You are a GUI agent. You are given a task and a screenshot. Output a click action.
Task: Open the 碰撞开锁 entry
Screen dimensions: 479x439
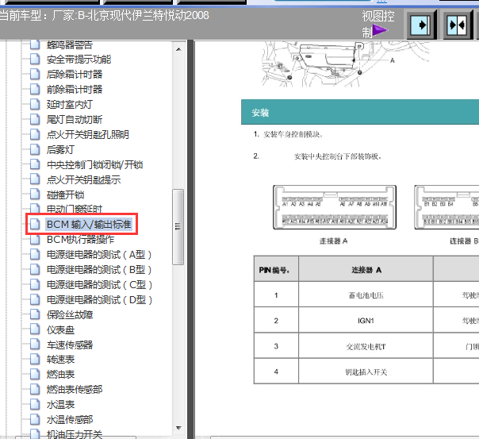pyautogui.click(x=65, y=194)
